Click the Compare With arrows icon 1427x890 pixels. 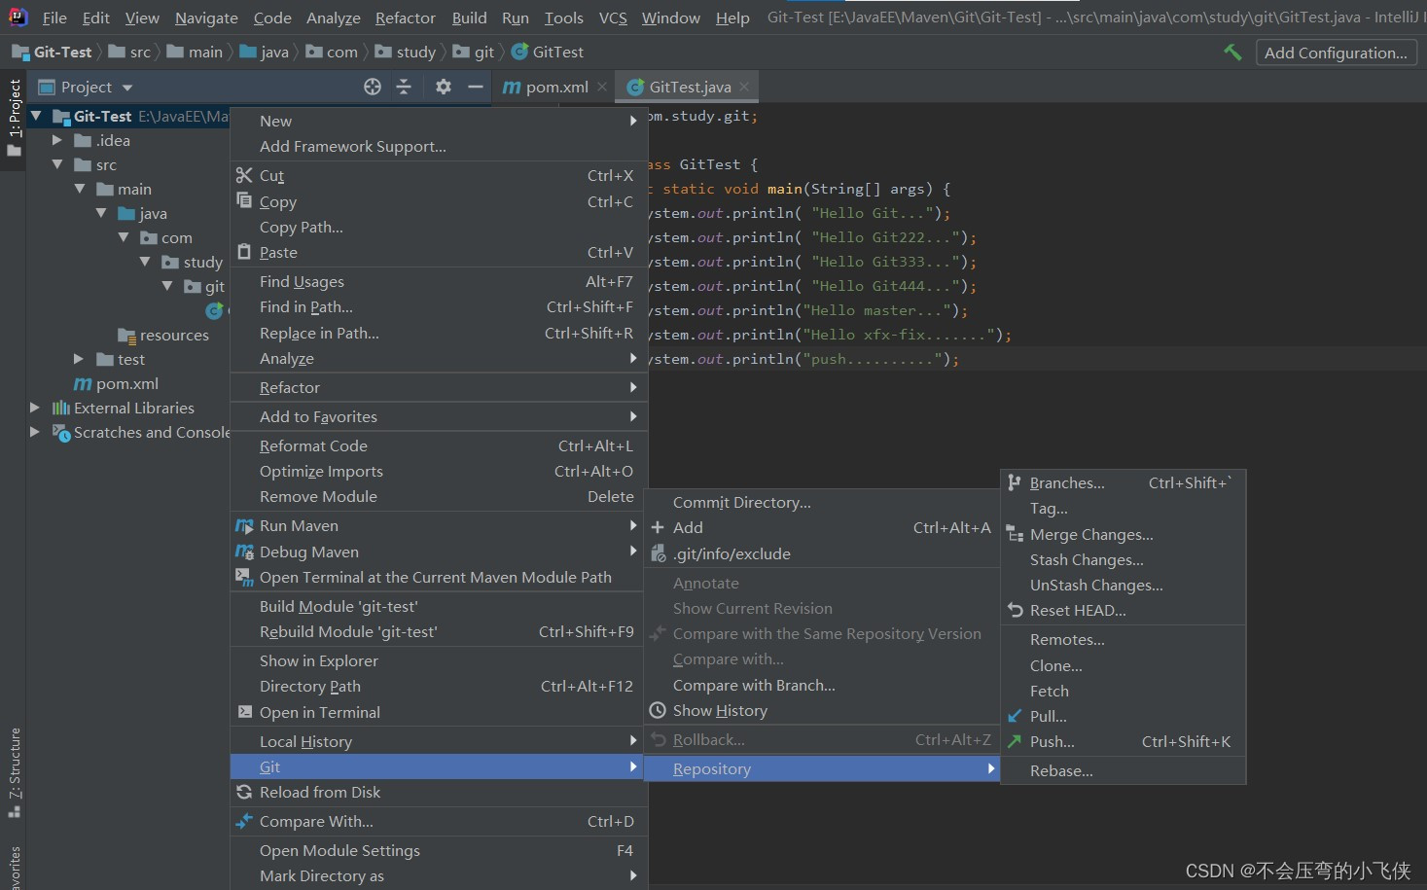[x=244, y=821]
